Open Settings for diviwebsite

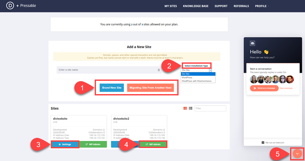(x=65, y=144)
